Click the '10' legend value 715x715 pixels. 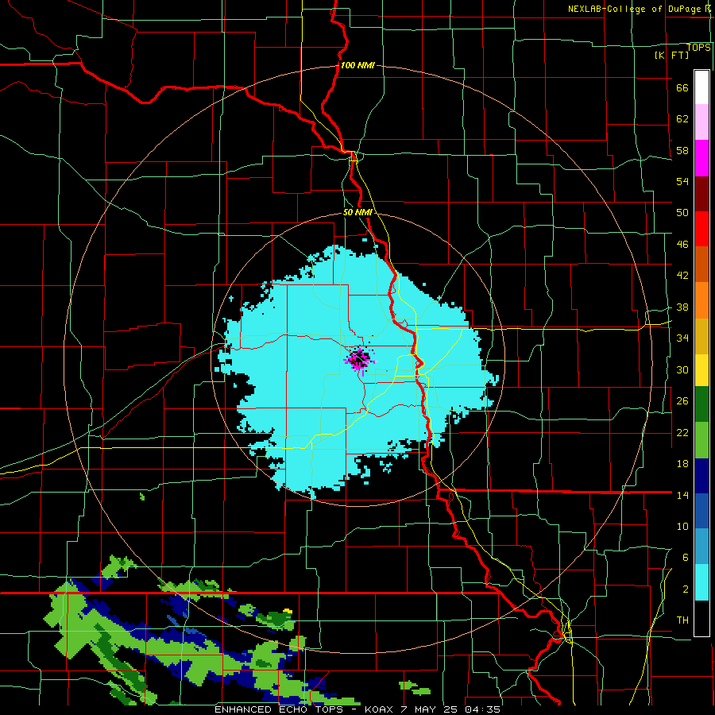[x=682, y=526]
